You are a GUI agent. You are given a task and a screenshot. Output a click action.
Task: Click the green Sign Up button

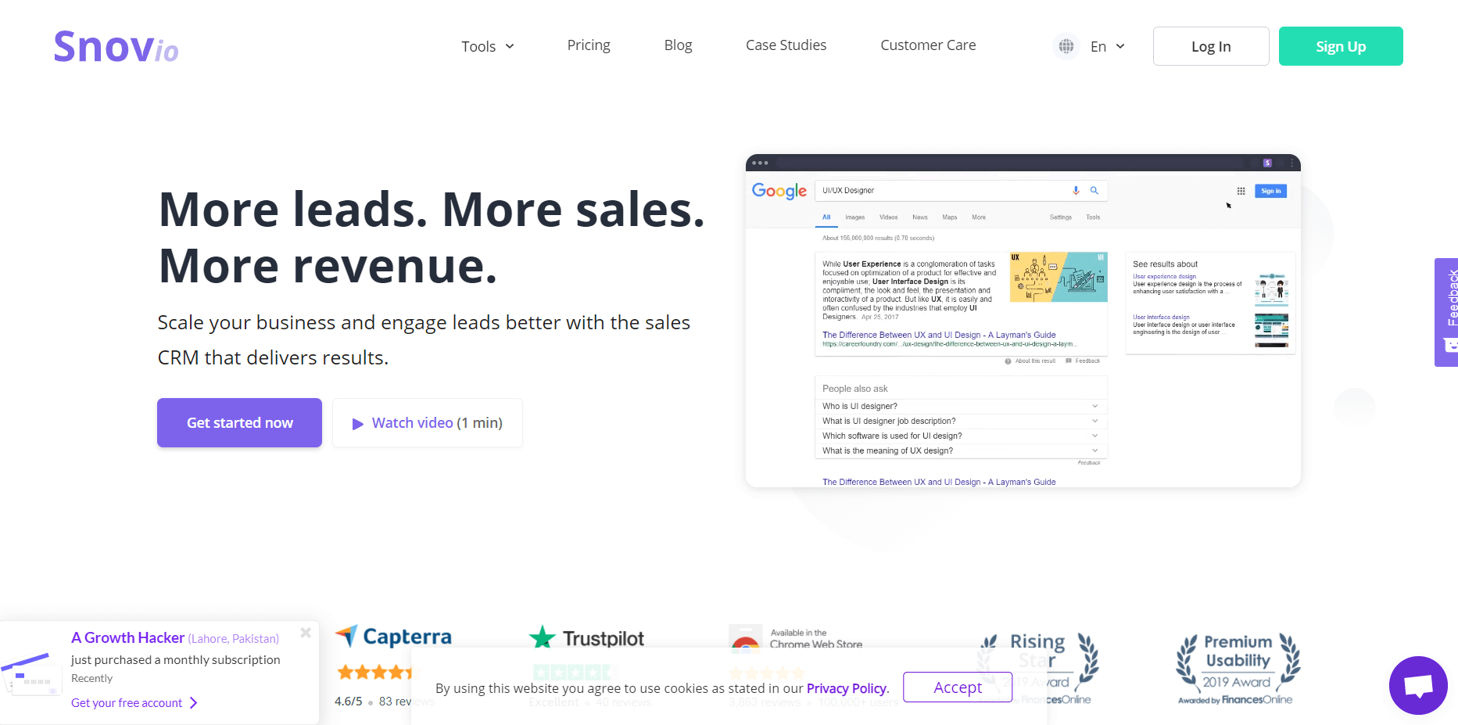(x=1341, y=46)
